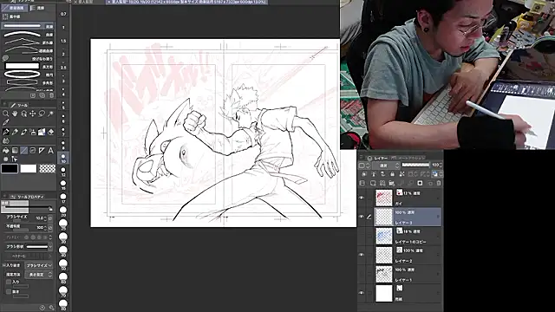Click the new layer folder icon
The width and height of the screenshot is (555, 312).
[391, 183]
